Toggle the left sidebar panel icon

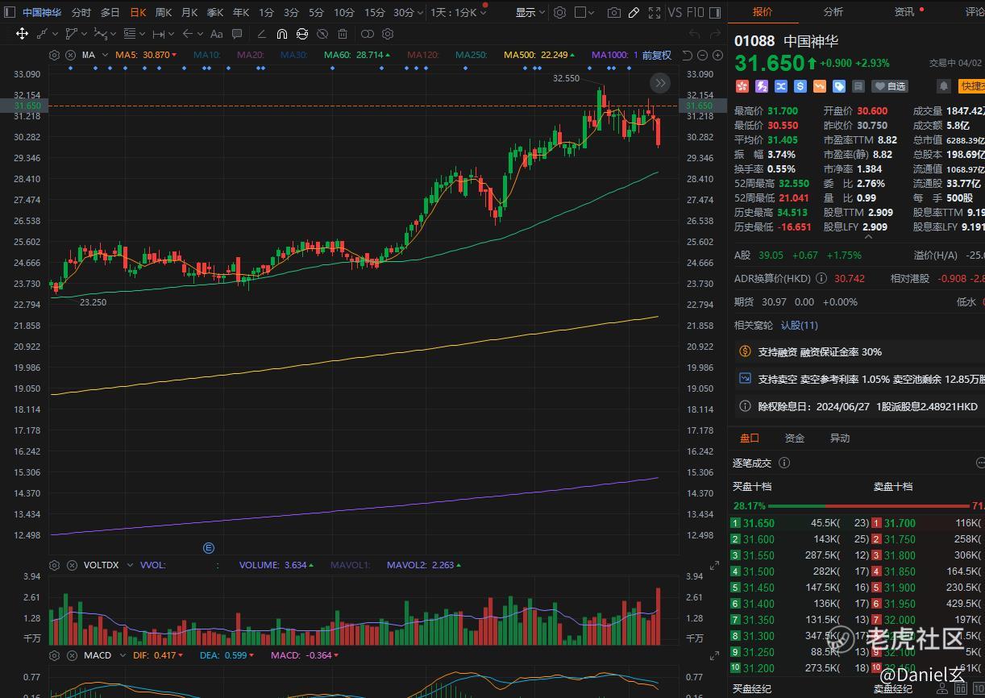coord(10,13)
